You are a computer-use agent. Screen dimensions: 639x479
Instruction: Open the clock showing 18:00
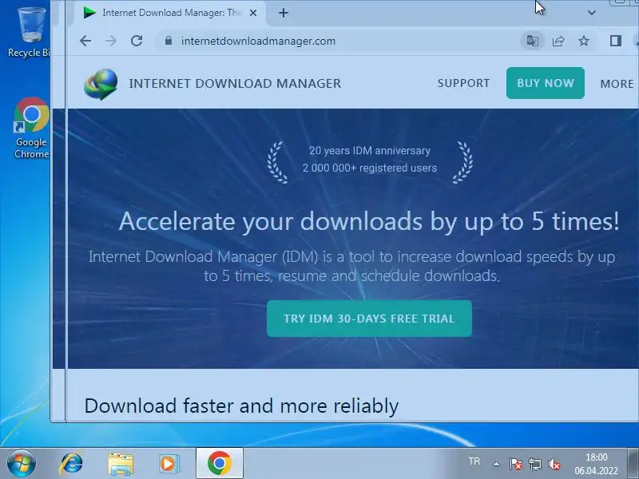(x=596, y=464)
